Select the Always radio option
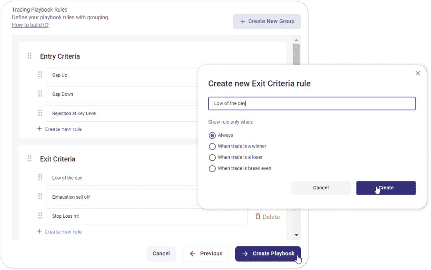 coord(213,135)
